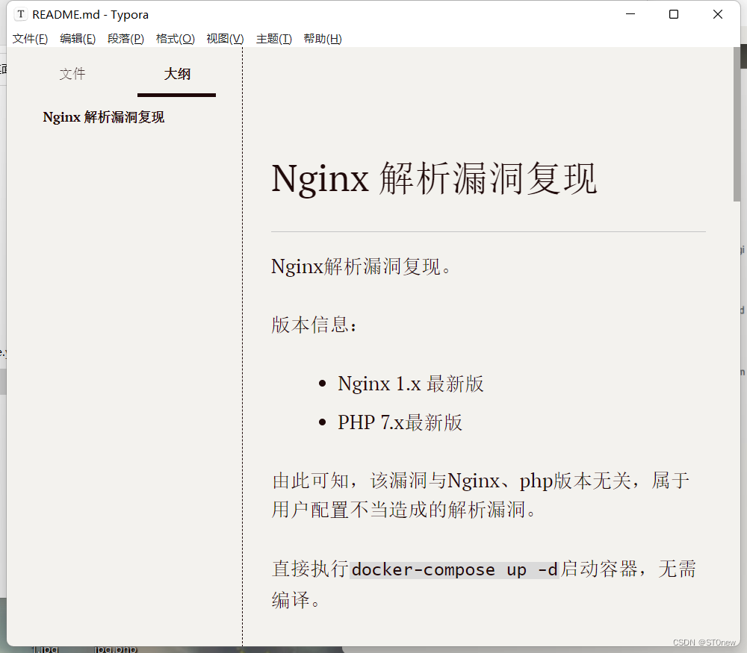Switch to the 文件 sidebar tab

point(72,74)
